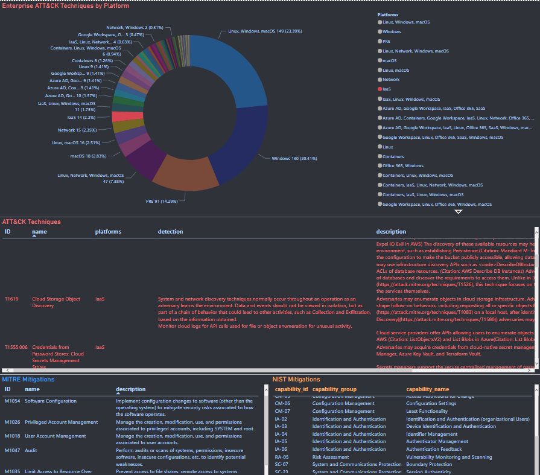Select NIST row IA-05 Authenticator Management
Screen dimensions: 540x475
click(403, 442)
